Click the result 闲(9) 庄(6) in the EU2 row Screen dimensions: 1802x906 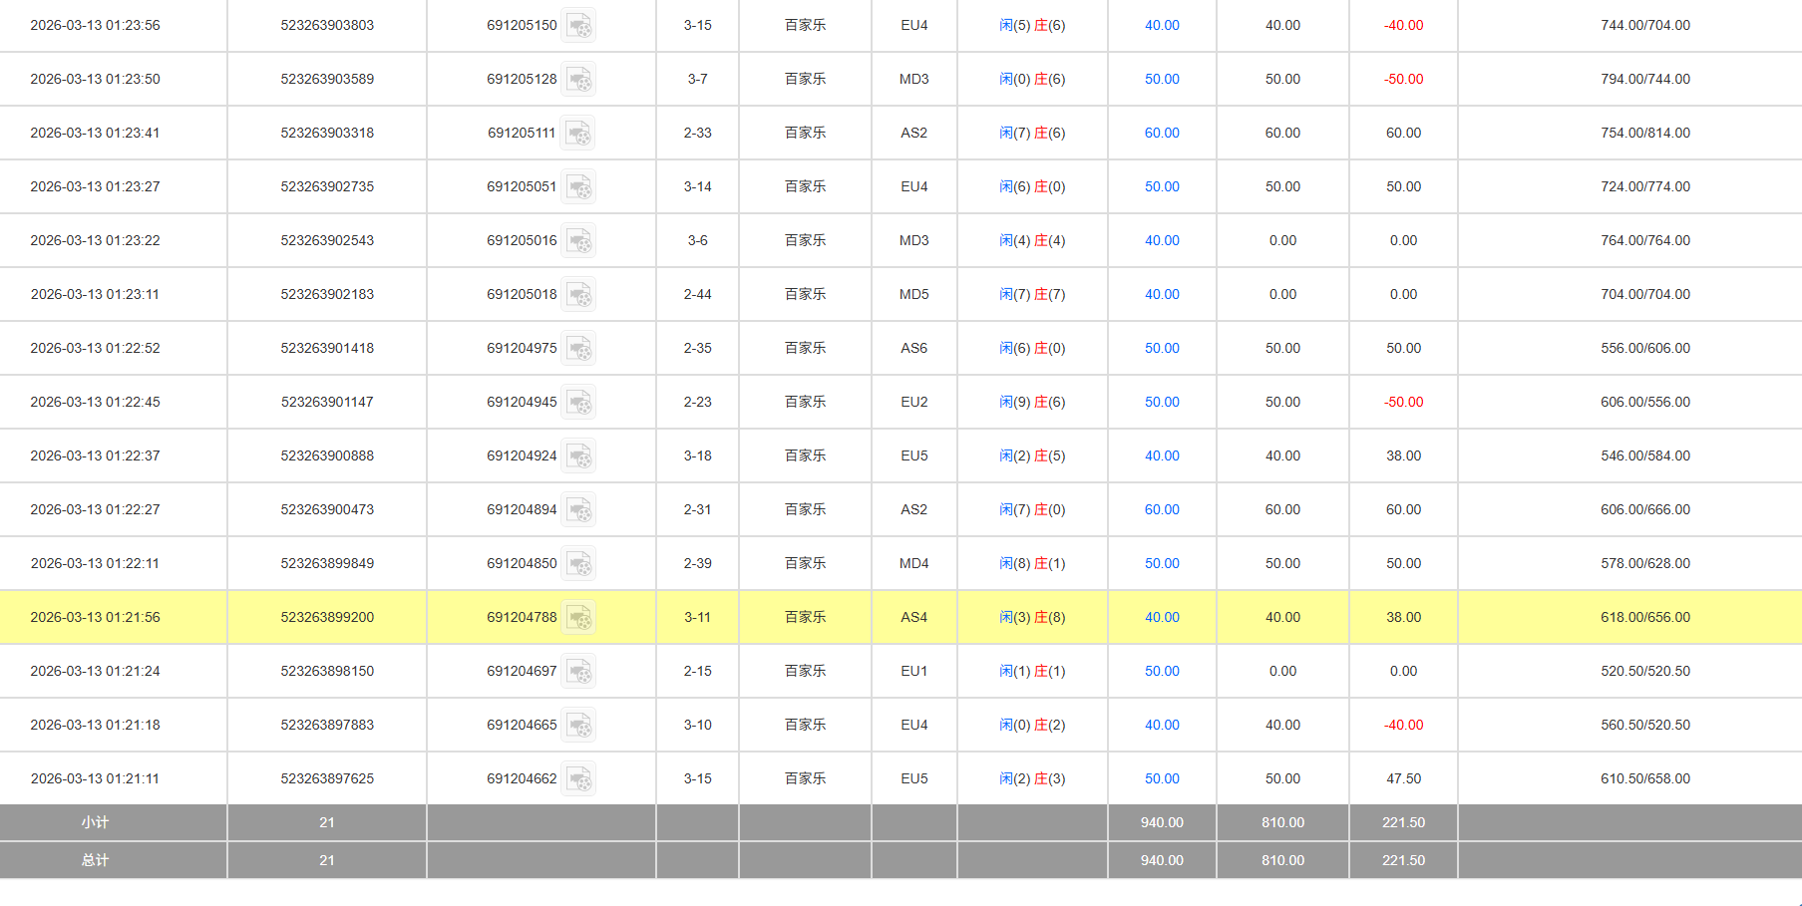[1032, 402]
